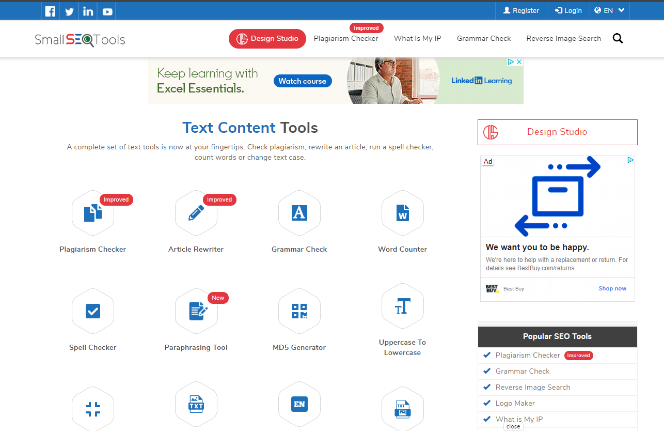This screenshot has height=431, width=664.
Task: Click the AdChoices icon on Best Buy ad
Action: tap(630, 160)
